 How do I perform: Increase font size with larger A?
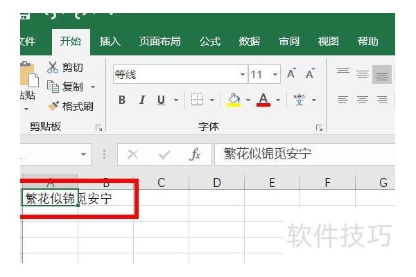(x=292, y=73)
